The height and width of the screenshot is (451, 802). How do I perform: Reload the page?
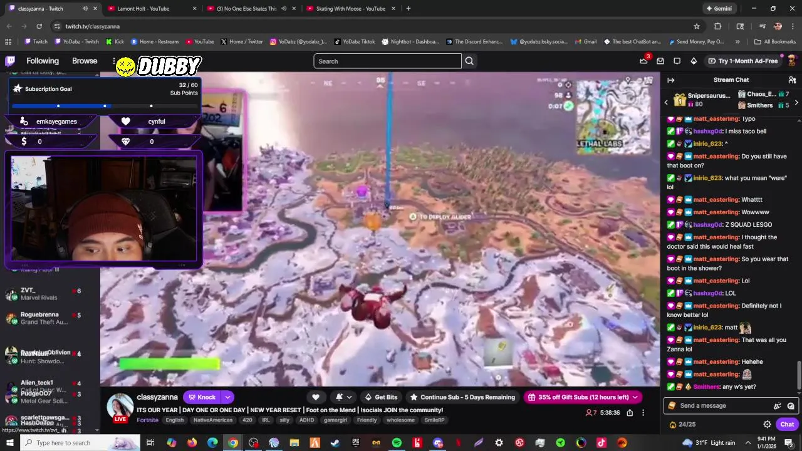39,26
